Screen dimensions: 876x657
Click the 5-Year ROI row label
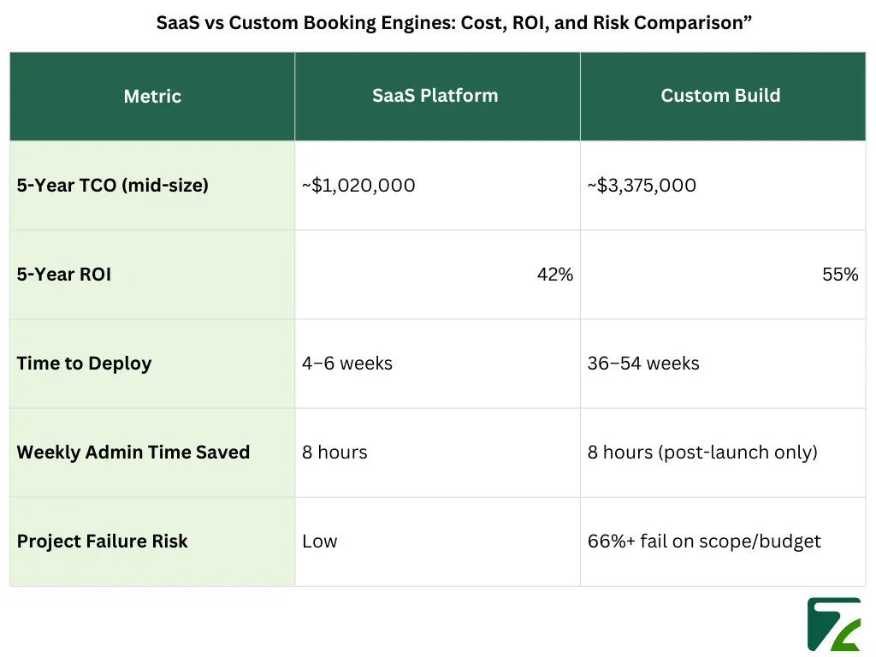[x=64, y=275]
